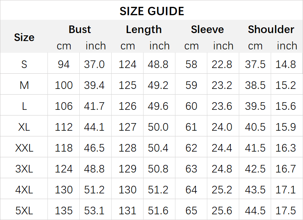Screen dimensions: 303x220
Task: Click the 5XL size row label
Action: (x=24, y=211)
